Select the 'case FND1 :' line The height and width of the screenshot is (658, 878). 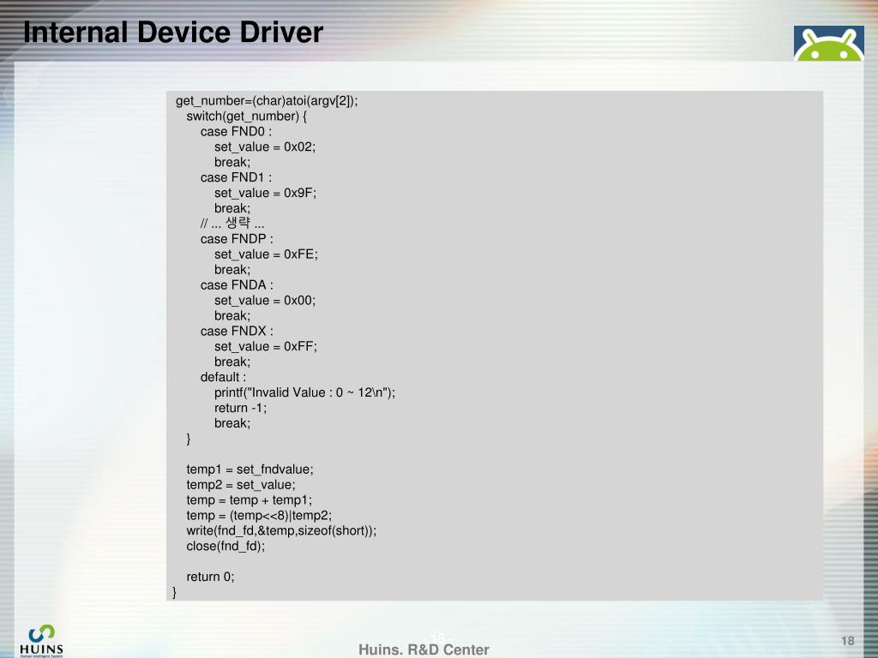click(236, 177)
